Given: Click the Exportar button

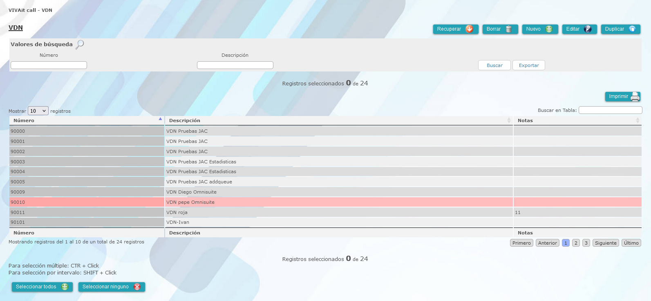Looking at the screenshot, I should click(529, 65).
